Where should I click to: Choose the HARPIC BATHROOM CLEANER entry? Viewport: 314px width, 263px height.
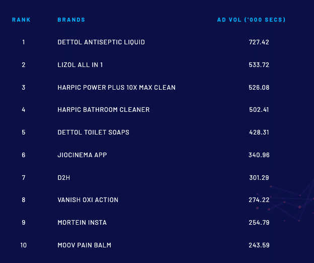click(104, 110)
